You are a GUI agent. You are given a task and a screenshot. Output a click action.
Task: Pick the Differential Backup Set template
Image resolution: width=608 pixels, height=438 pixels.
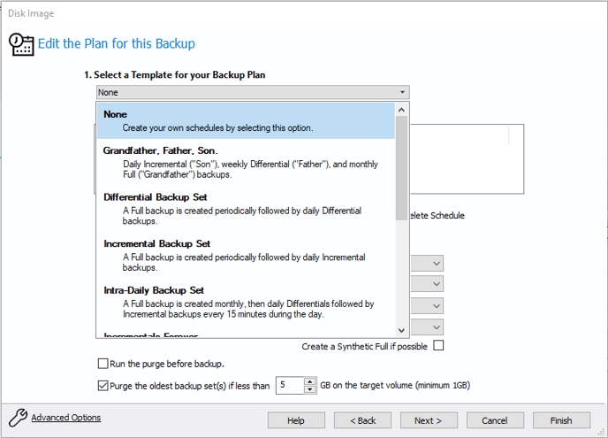click(x=246, y=209)
